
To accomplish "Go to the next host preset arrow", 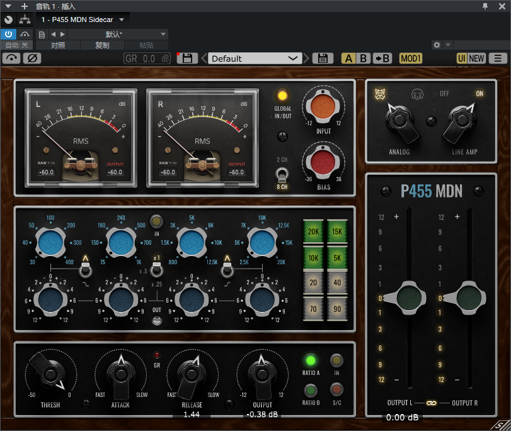I will tap(62, 34).
